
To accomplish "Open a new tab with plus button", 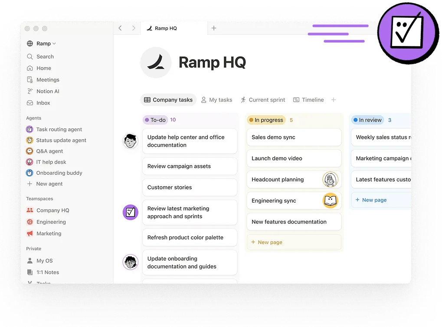I will point(214,28).
